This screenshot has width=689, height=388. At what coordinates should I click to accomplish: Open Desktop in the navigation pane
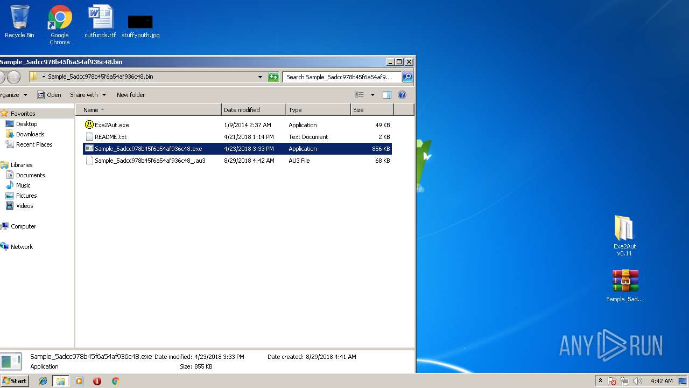tap(26, 124)
